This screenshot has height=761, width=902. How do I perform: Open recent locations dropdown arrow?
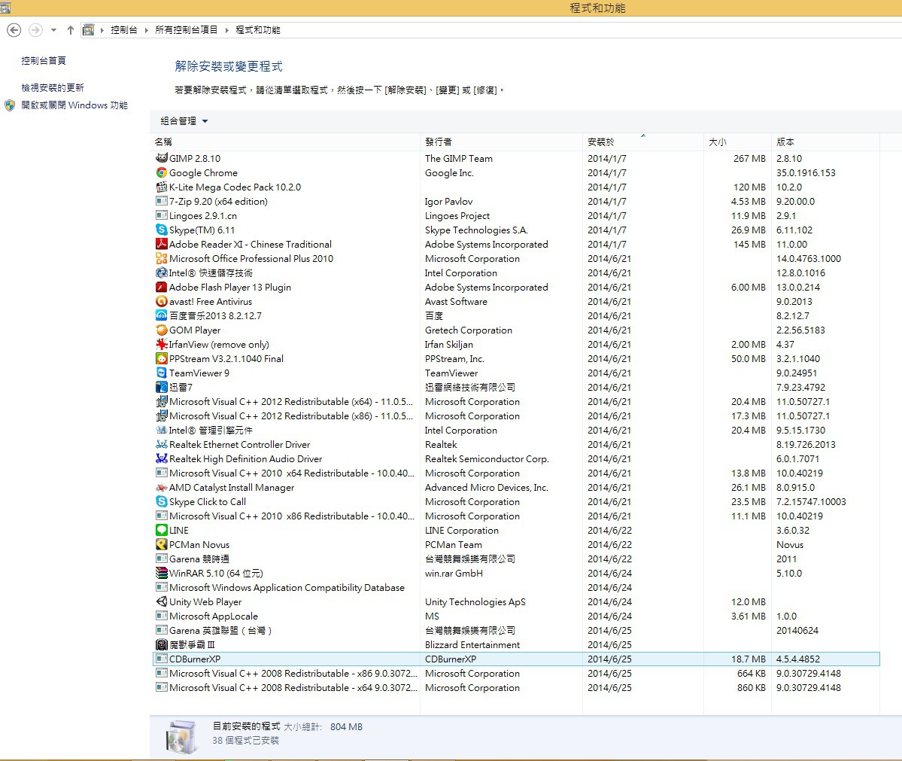53,30
